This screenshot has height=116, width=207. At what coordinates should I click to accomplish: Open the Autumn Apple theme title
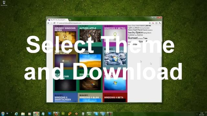click(x=88, y=28)
